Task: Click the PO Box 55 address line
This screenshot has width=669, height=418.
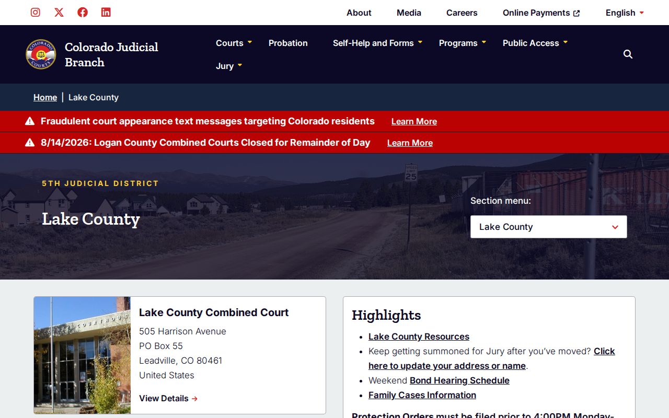Action: [161, 346]
